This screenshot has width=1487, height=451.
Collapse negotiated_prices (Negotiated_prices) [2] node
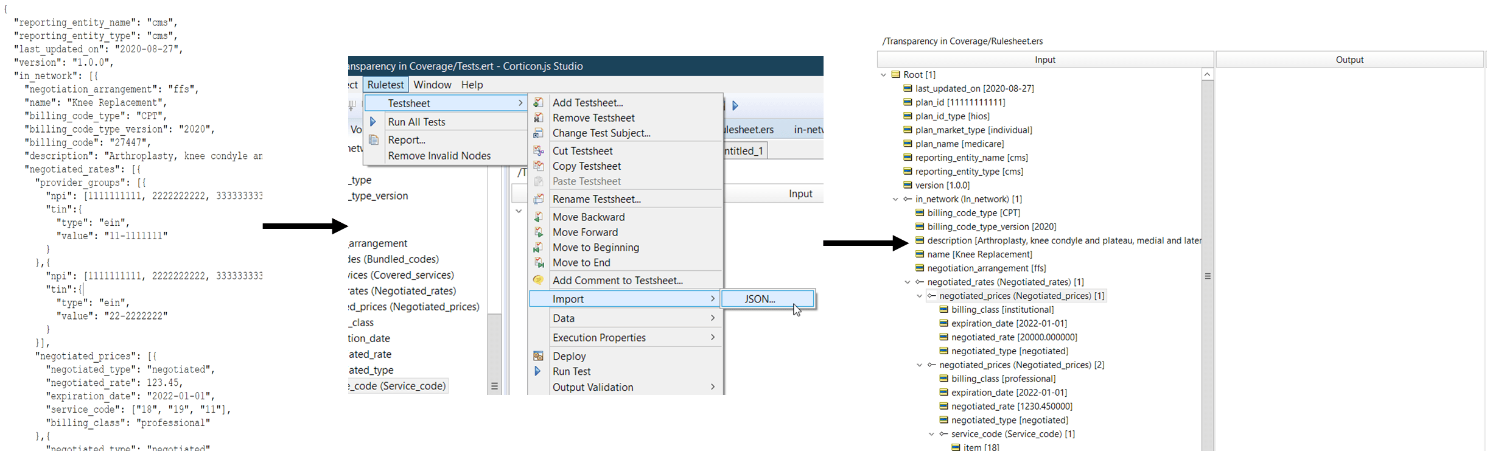[920, 365]
